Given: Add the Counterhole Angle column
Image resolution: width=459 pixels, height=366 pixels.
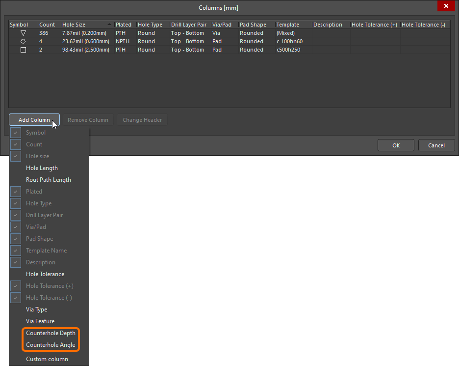Looking at the screenshot, I should (51, 345).
